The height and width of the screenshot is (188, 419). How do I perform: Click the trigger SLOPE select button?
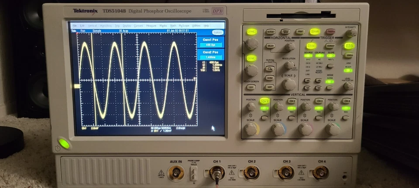pyautogui.click(x=330, y=66)
